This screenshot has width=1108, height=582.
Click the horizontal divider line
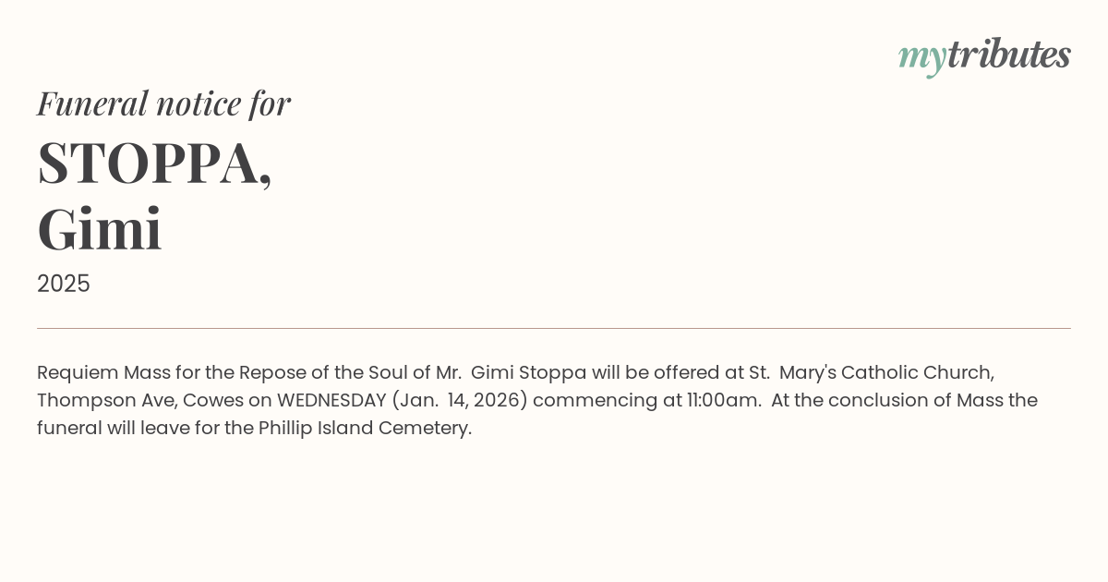(x=554, y=328)
